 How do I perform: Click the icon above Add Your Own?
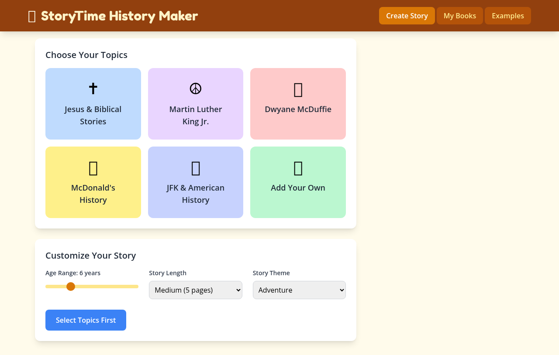pyautogui.click(x=298, y=168)
